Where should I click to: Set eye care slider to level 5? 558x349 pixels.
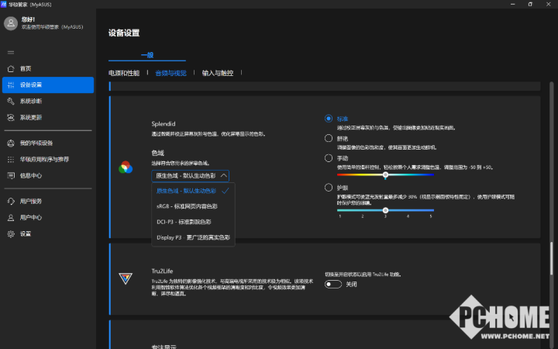point(432,210)
